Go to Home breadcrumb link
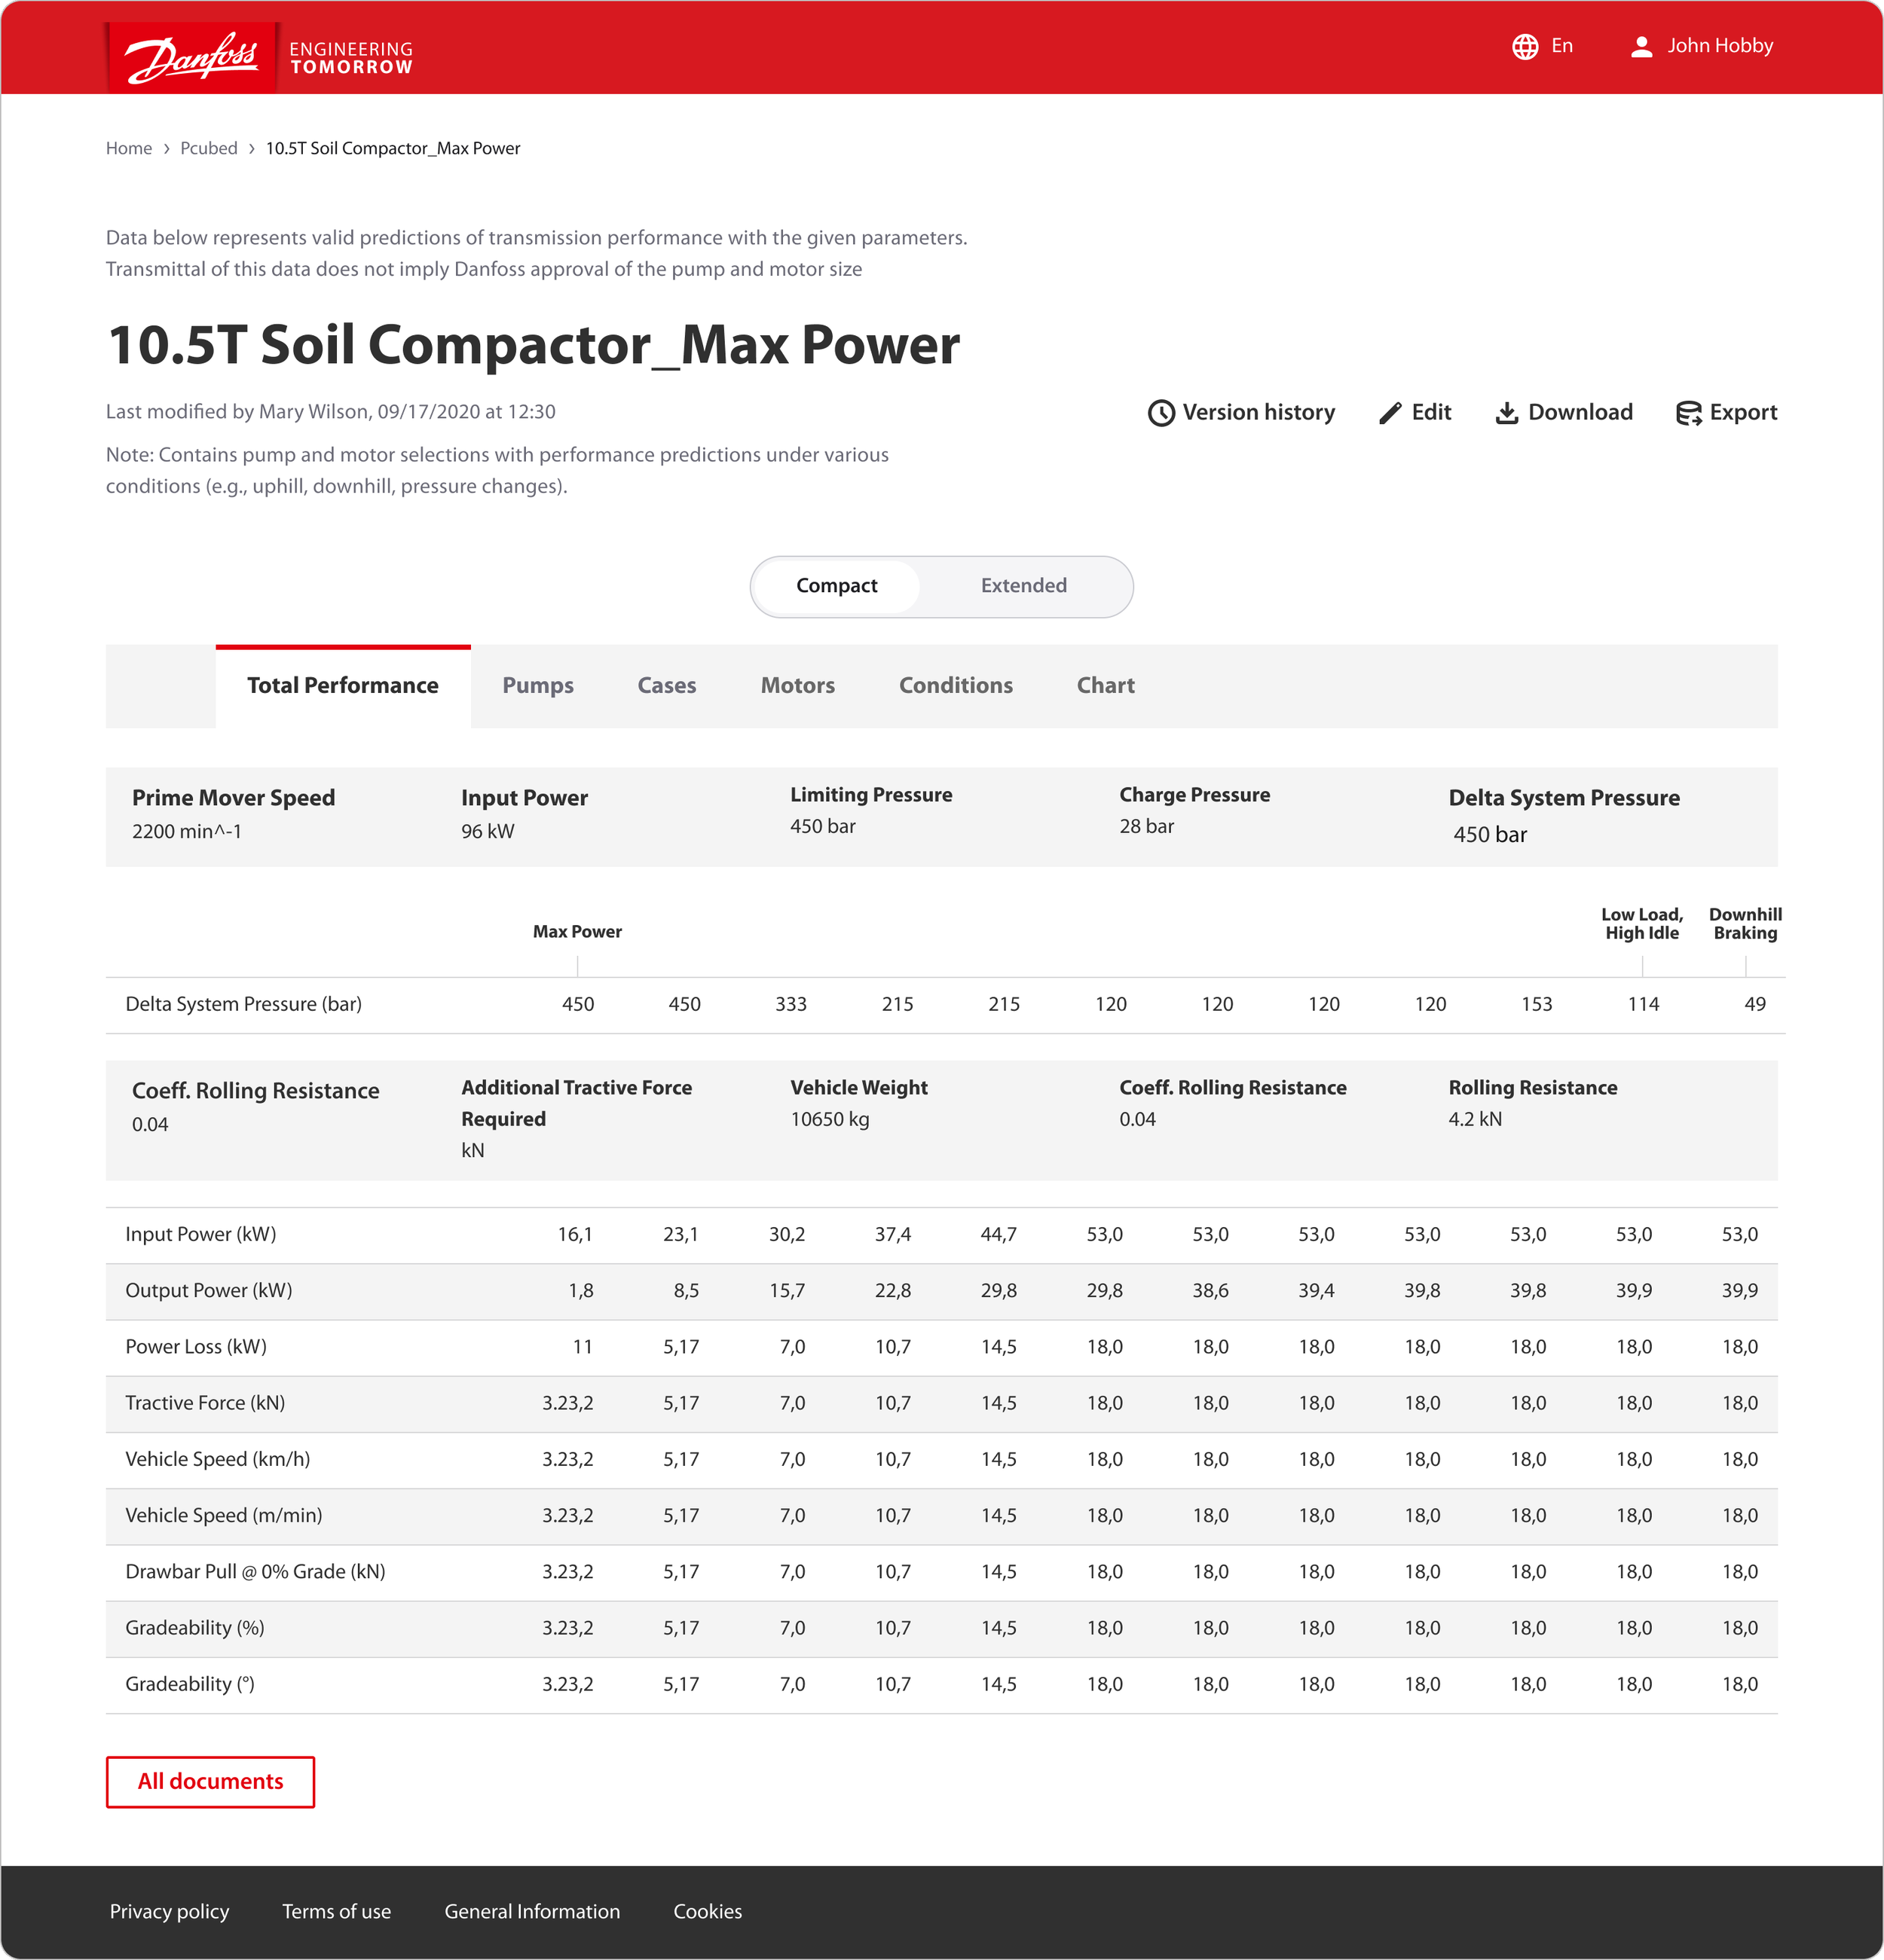Image resolution: width=1884 pixels, height=1960 pixels. (129, 149)
